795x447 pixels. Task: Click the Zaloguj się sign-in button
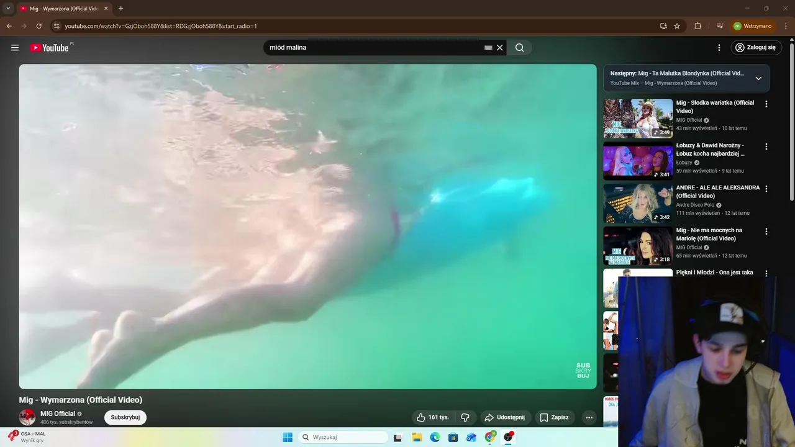click(755, 48)
